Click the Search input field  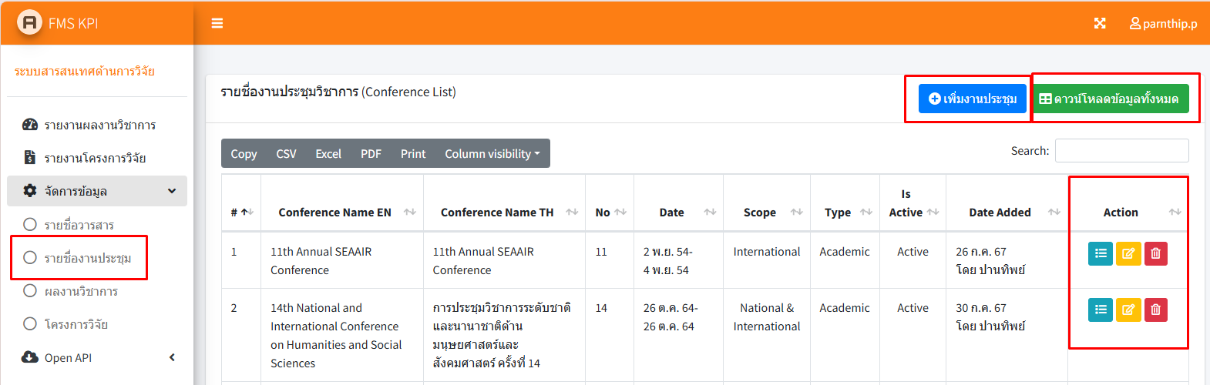pos(1121,151)
